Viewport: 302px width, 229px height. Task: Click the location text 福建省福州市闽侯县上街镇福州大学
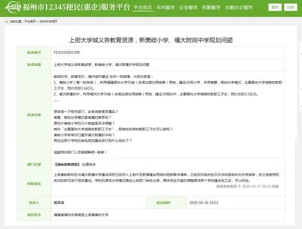pos(81,215)
